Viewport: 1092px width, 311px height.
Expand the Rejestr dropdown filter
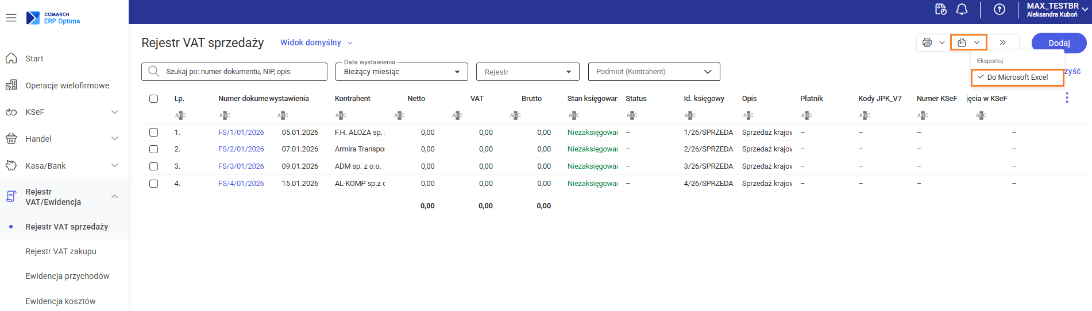[527, 72]
